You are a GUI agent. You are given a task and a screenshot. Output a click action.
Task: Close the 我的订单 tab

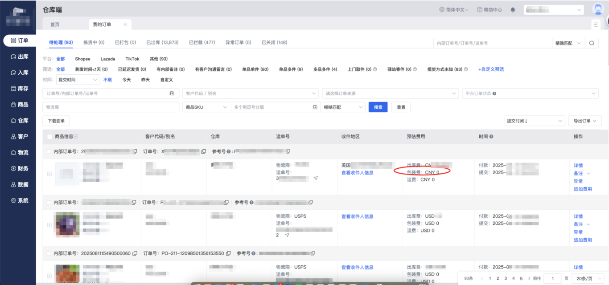(x=125, y=24)
